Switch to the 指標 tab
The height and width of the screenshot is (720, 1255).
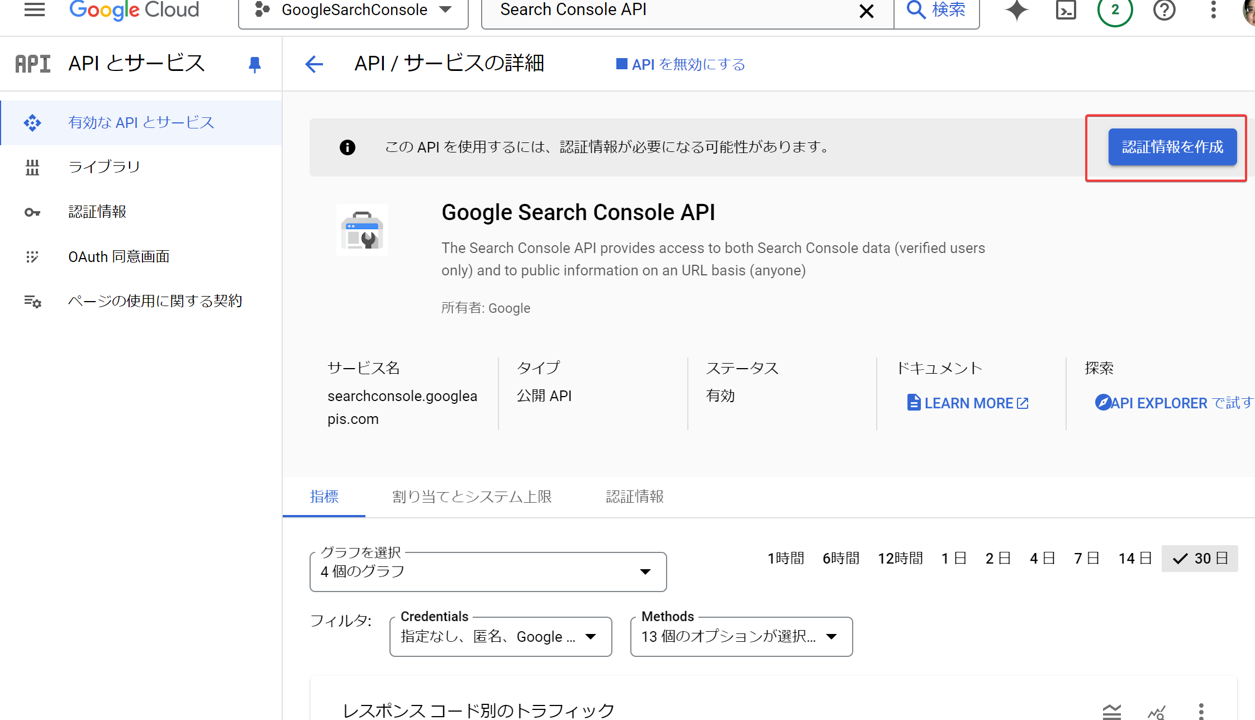coord(324,497)
